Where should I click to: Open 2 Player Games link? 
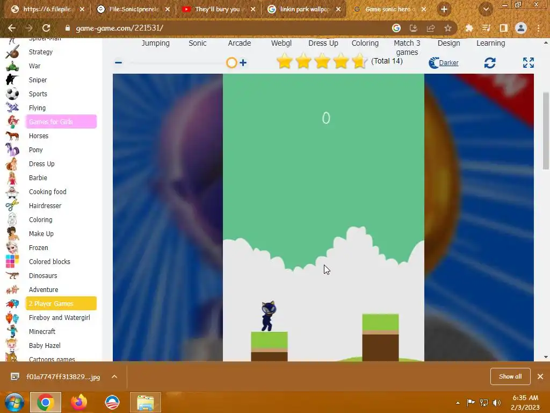click(61, 303)
